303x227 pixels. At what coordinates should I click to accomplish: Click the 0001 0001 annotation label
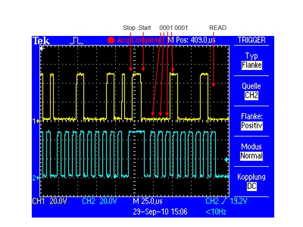point(174,28)
